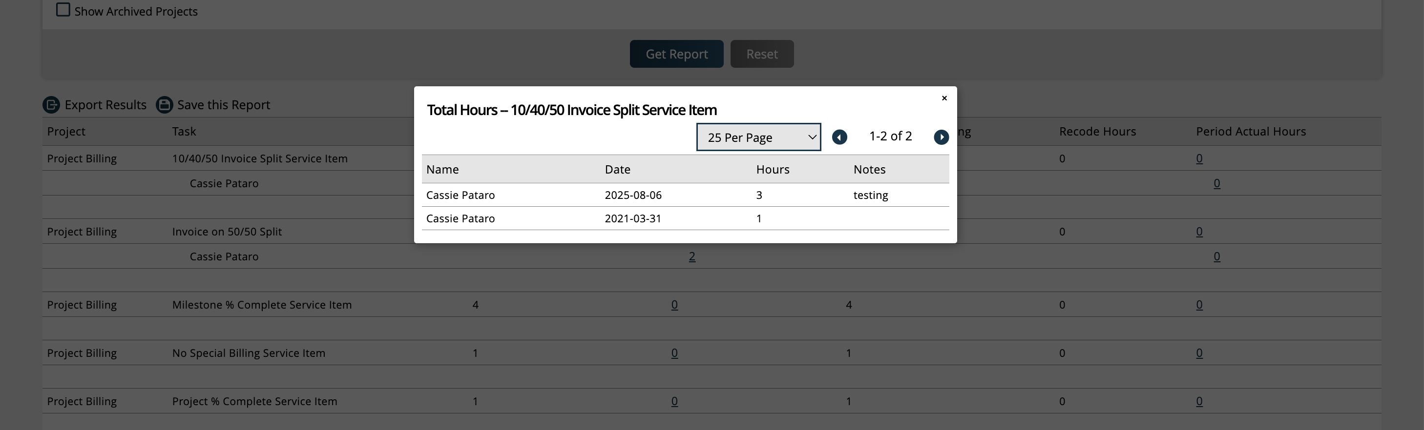This screenshot has width=1424, height=430.
Task: Click Project % Complete period actual hours link
Action: [x=1199, y=401]
